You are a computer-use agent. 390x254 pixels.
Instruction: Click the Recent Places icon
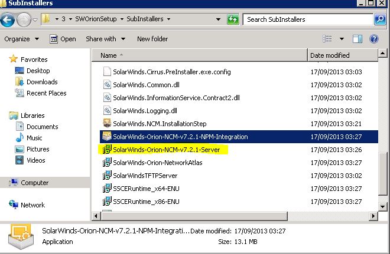point(19,93)
